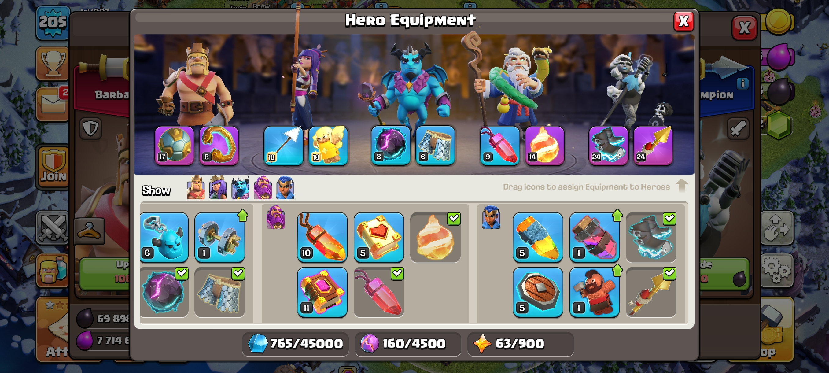Click the Shiny Ore 765/45000 counter
This screenshot has height=373, width=829.
coord(295,344)
